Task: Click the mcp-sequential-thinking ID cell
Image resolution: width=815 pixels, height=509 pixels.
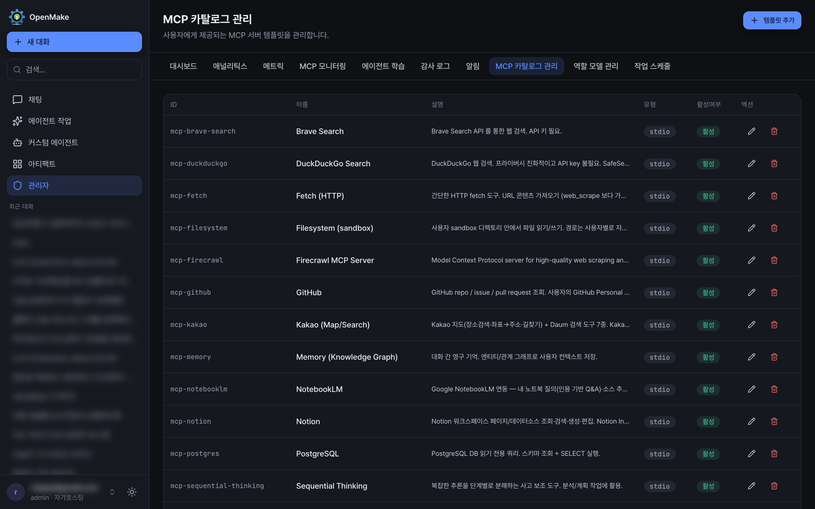Action: (217, 486)
